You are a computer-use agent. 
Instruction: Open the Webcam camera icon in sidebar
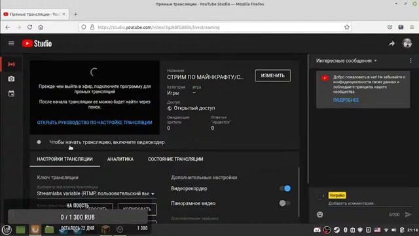11,79
